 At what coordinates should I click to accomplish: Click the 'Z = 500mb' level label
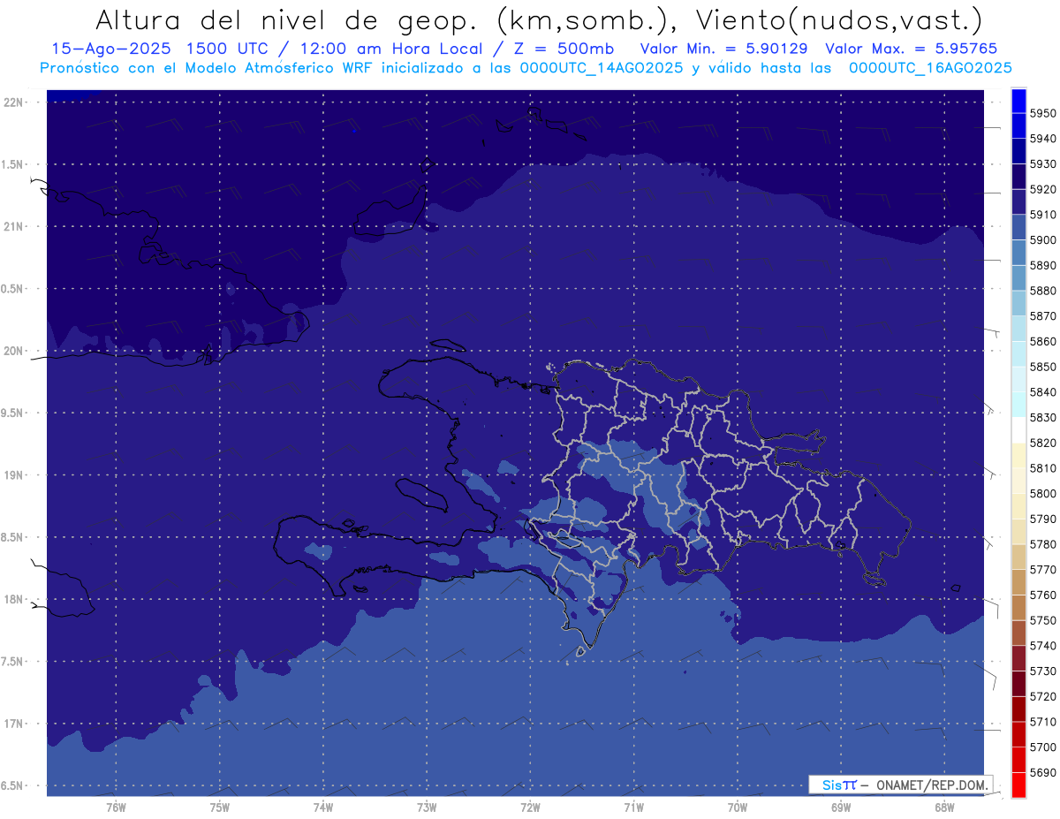pyautogui.click(x=564, y=49)
